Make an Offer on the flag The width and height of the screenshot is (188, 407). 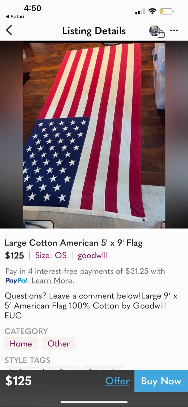pos(118,381)
